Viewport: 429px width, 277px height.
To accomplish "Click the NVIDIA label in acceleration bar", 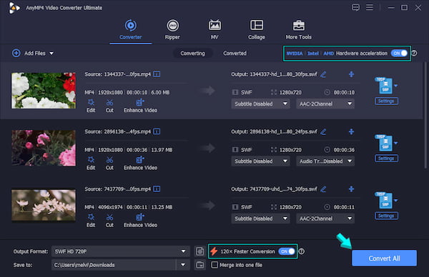I will 295,54.
